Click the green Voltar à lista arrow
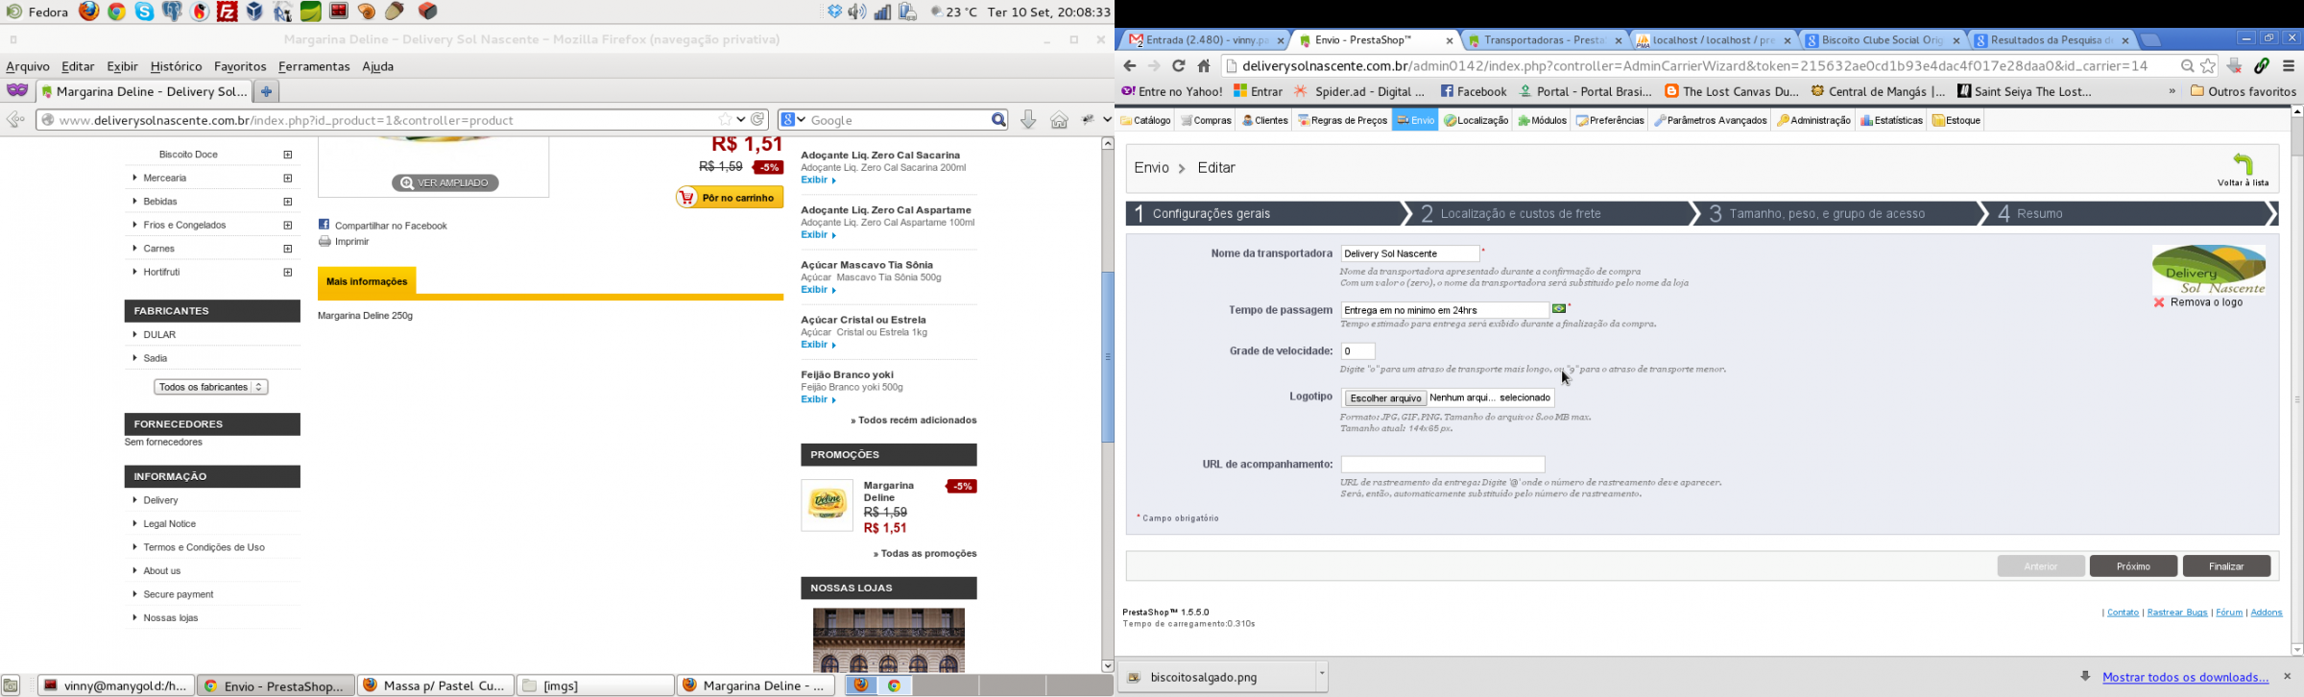The width and height of the screenshot is (2304, 697). pos(2243,164)
